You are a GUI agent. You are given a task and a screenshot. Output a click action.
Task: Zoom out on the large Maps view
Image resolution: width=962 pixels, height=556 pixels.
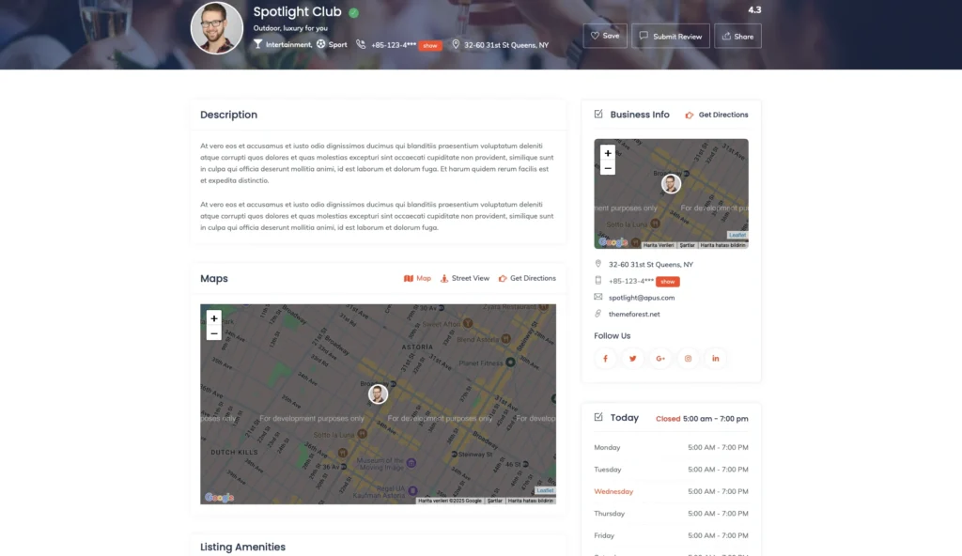(x=214, y=333)
